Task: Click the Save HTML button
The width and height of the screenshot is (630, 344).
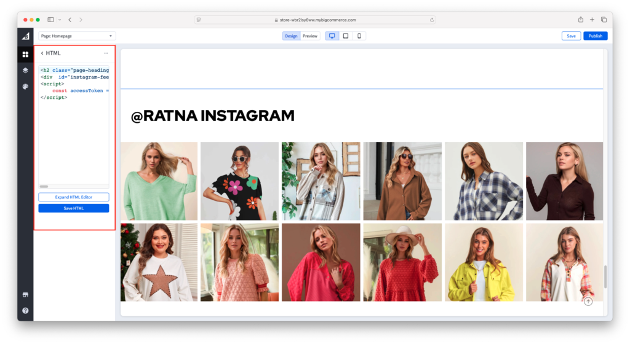Action: (74, 208)
